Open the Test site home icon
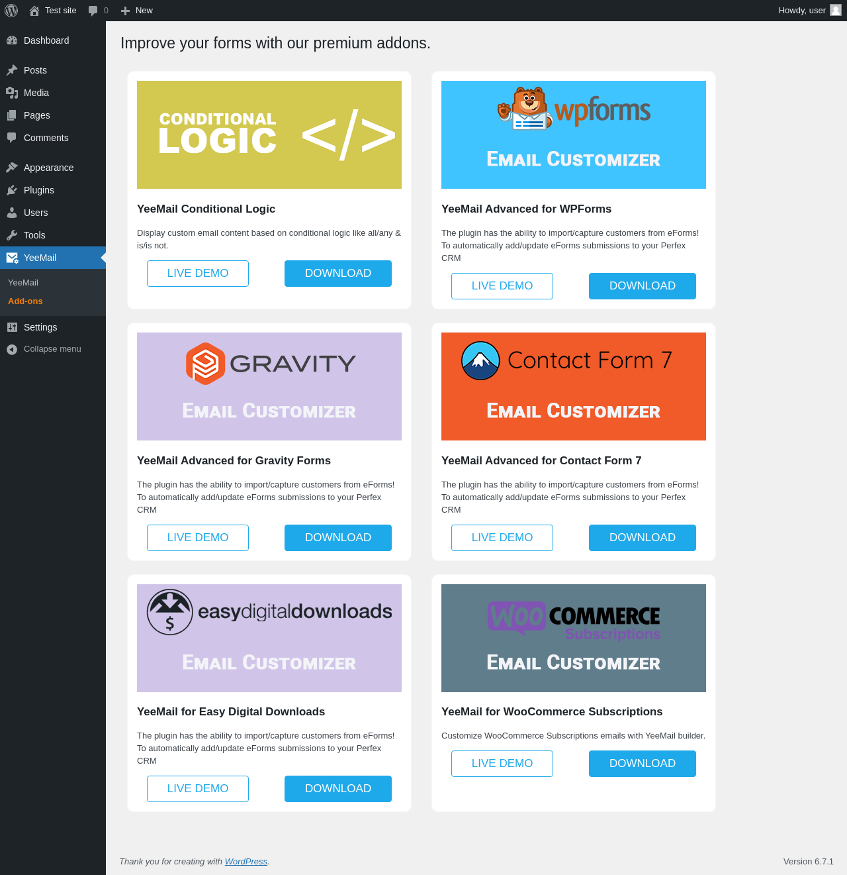847x875 pixels. [34, 11]
